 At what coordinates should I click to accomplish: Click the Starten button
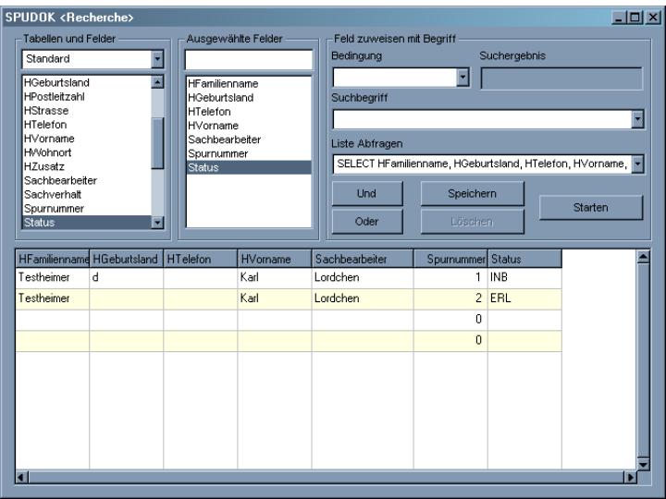[590, 208]
